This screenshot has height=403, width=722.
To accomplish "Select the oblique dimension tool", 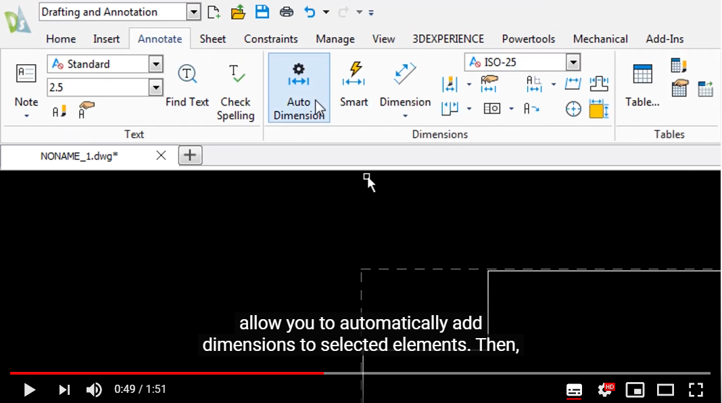I will 573,83.
